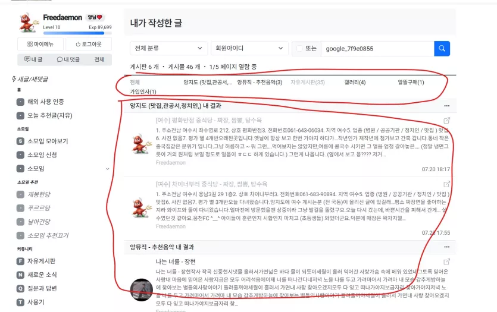The height and width of the screenshot is (312, 497).
Task: Open external link icon for 나는 너를 post
Action: (x=446, y=261)
